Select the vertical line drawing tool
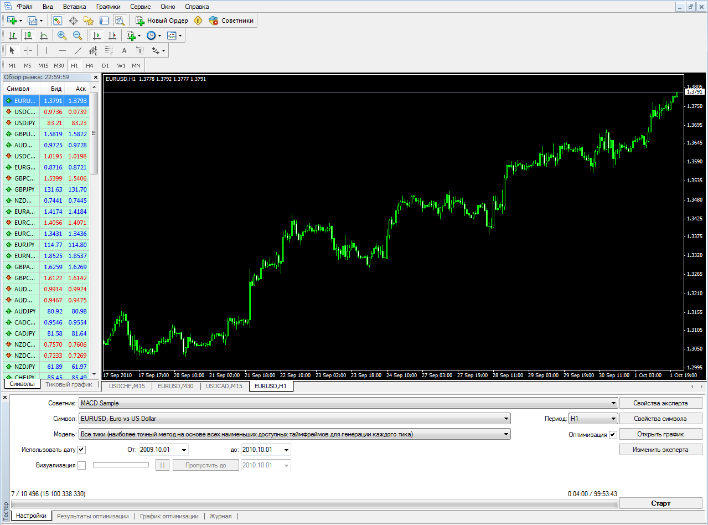 tap(47, 50)
